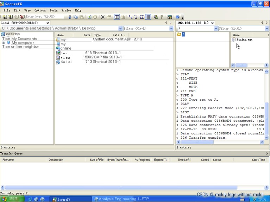This screenshot has height=202, width=270.
Task: Click the Stop transfer toolbar icon
Action: (x=95, y=17)
